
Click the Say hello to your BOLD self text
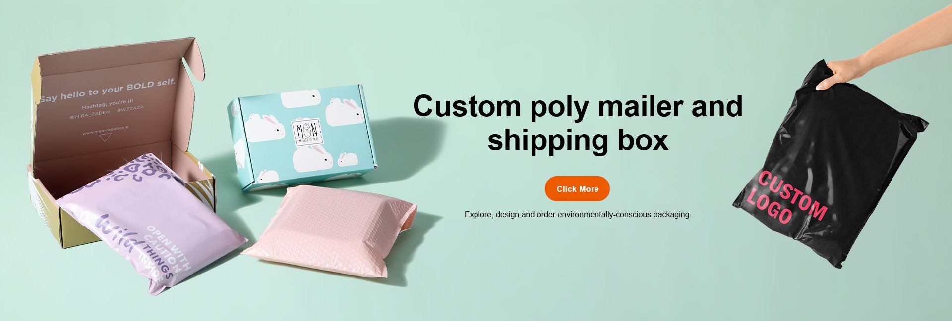pyautogui.click(x=108, y=91)
